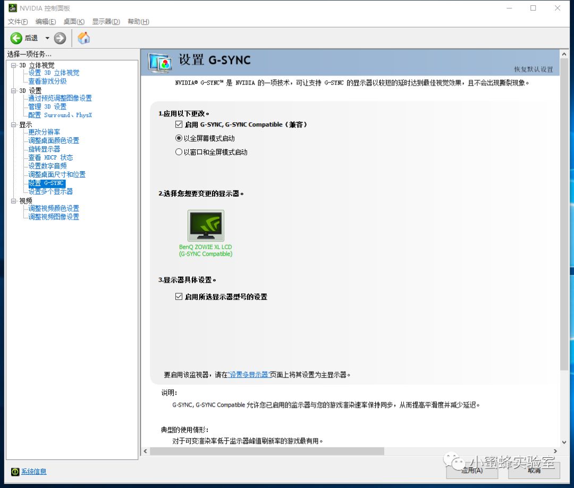Collapse the 3D 立体视觉 tree node
Viewport: 574px width, 488px height.
click(x=13, y=65)
